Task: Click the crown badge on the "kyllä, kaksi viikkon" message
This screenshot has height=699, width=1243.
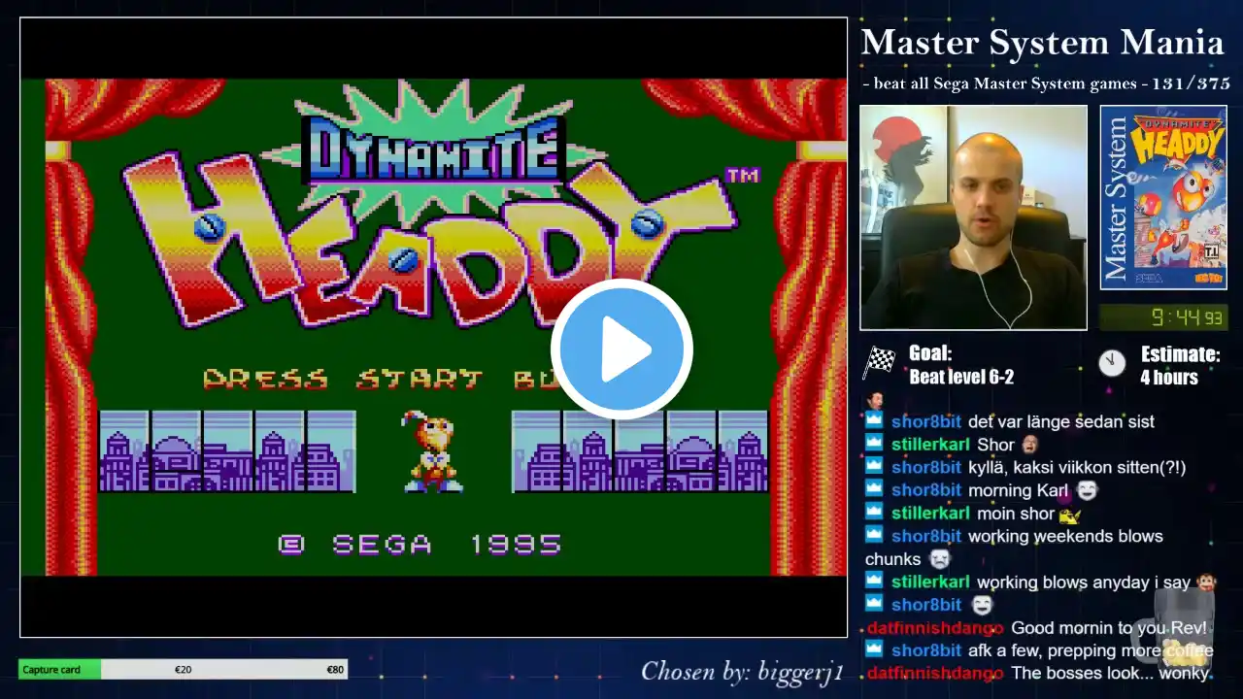Action: 874,467
